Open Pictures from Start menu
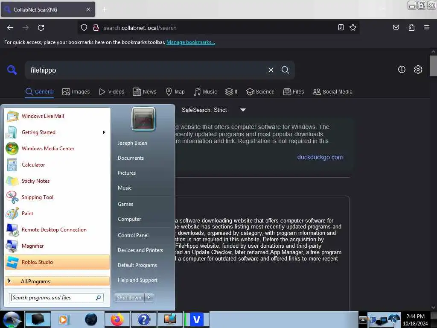Image resolution: width=437 pixels, height=328 pixels. [x=127, y=173]
